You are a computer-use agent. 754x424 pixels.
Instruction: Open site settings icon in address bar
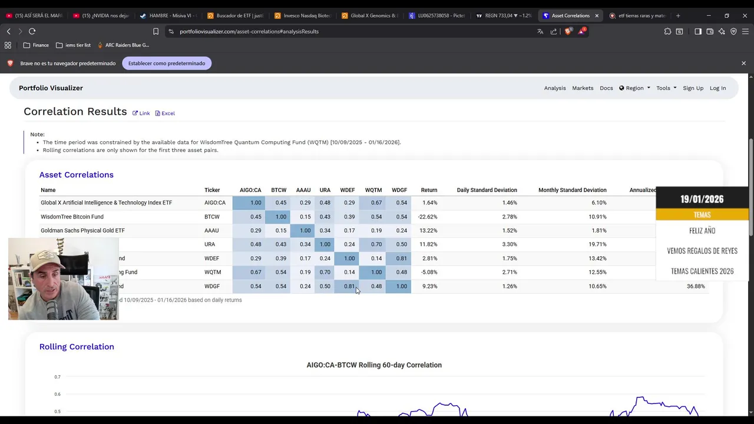click(171, 31)
